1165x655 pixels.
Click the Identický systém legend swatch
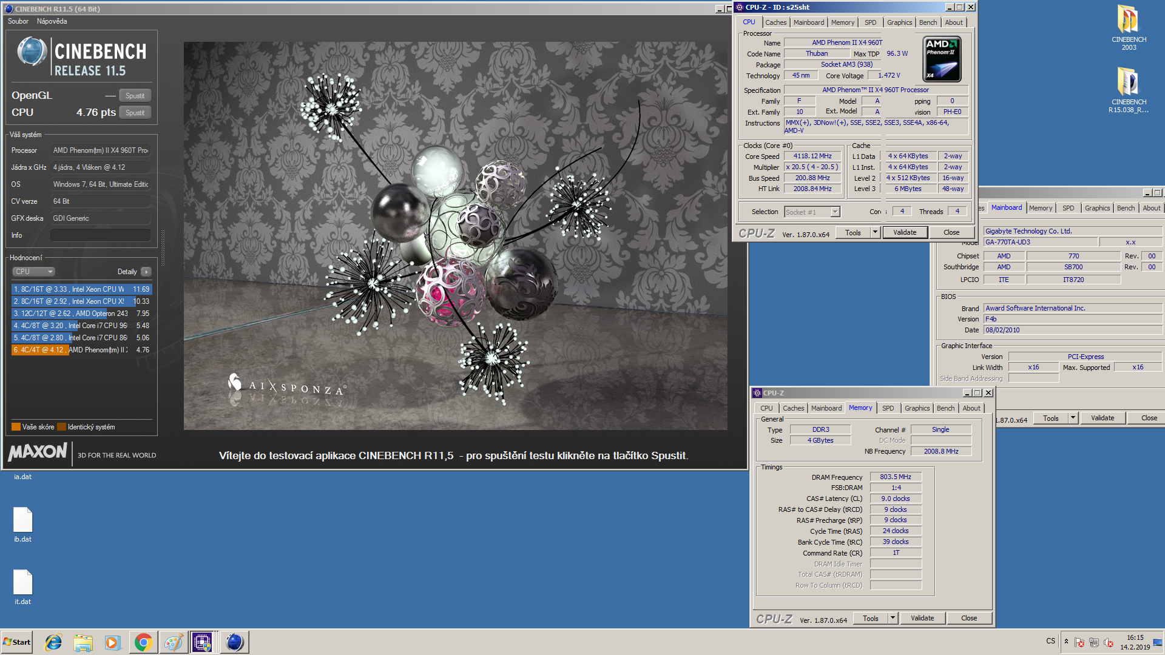point(61,427)
